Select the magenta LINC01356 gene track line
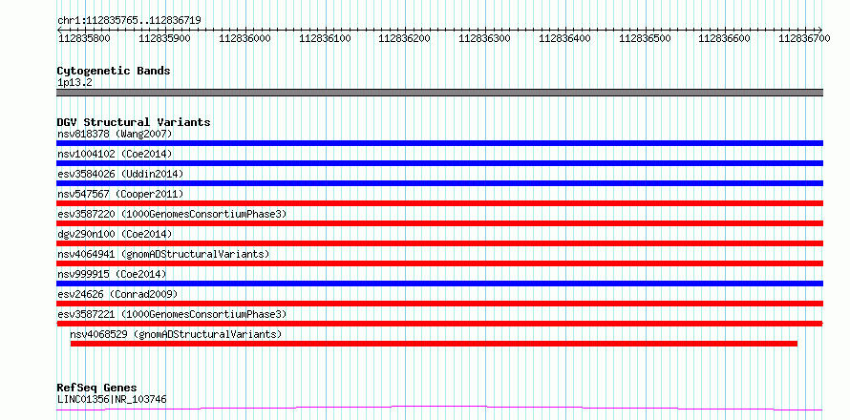This screenshot has height=420, width=850. coord(439,408)
